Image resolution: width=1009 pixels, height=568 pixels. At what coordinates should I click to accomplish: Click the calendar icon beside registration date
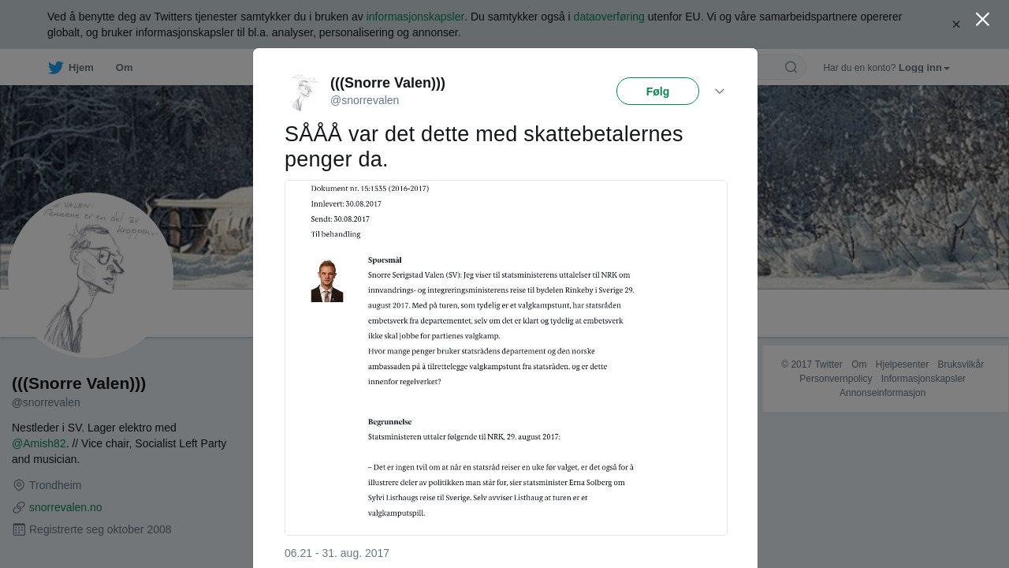[x=19, y=529]
